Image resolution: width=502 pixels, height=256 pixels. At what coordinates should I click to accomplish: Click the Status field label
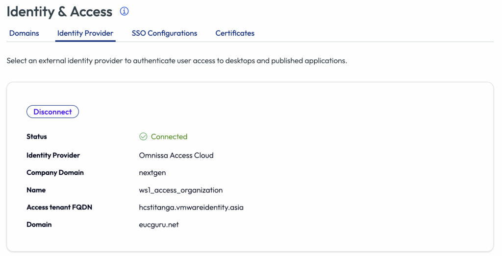pos(37,137)
